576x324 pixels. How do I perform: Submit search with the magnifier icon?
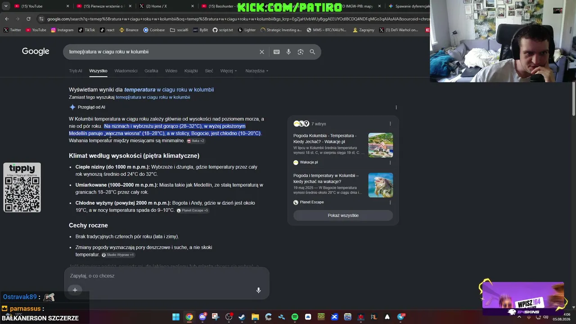coord(312,52)
